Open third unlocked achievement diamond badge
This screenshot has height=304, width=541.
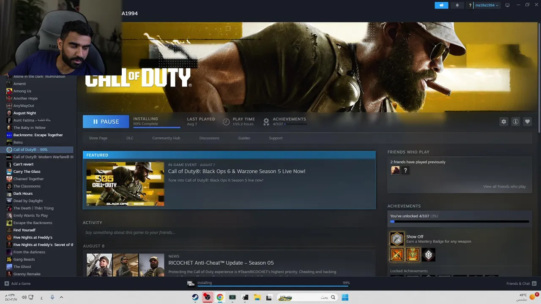pyautogui.click(x=428, y=255)
